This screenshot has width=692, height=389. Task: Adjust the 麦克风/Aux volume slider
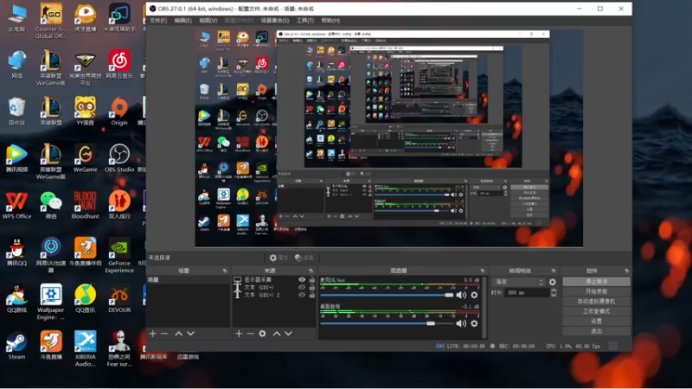[387, 295]
